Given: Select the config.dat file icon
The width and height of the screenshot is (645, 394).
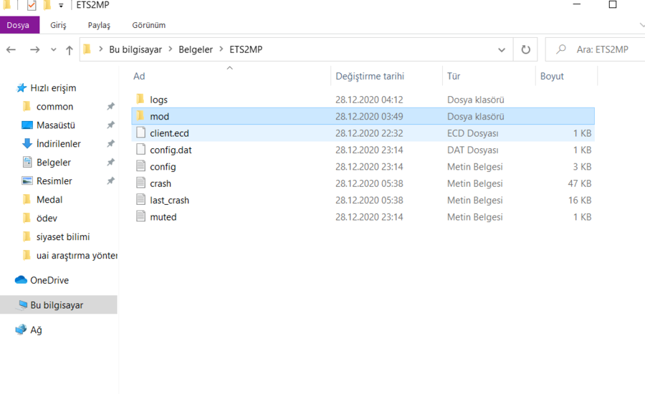Looking at the screenshot, I should coord(140,149).
